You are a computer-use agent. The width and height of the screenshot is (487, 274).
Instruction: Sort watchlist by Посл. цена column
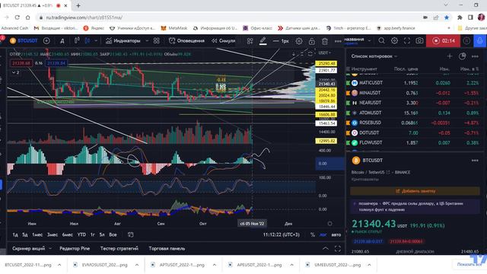[406, 69]
